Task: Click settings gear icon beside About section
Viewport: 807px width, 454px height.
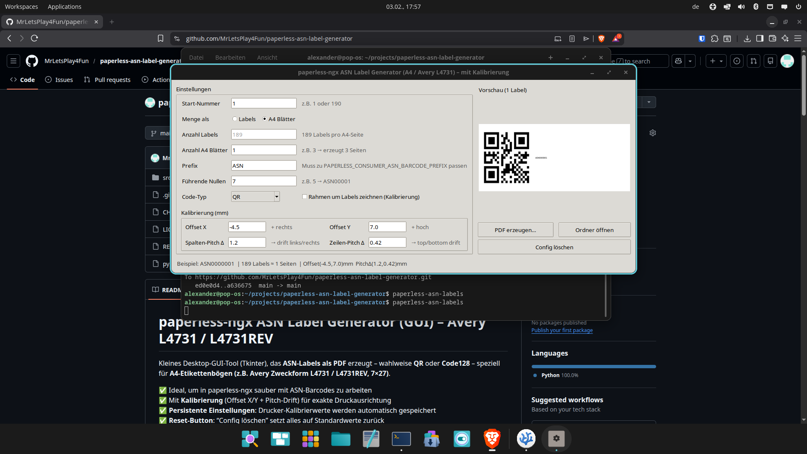Action: tap(653, 133)
